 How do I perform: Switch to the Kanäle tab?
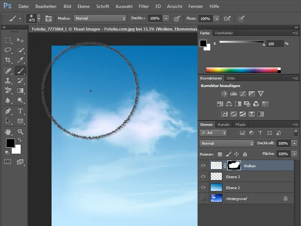tap(224, 124)
